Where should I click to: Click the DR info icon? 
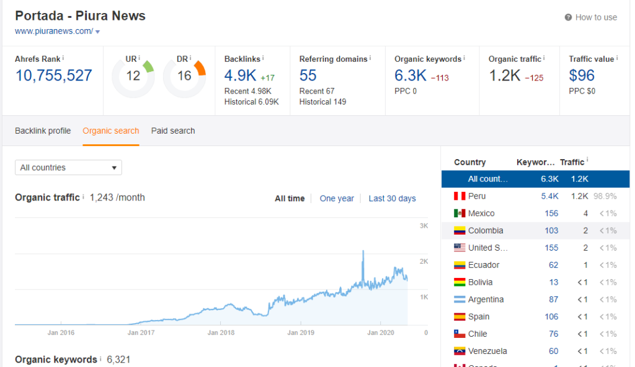(191, 58)
